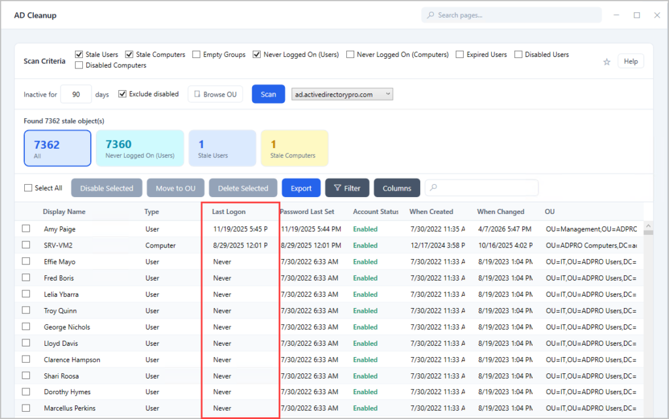Screen dimensions: 669x419
Task: Click the Export button
Action: point(301,188)
